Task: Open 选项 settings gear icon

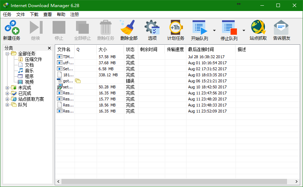Action: coord(152,28)
